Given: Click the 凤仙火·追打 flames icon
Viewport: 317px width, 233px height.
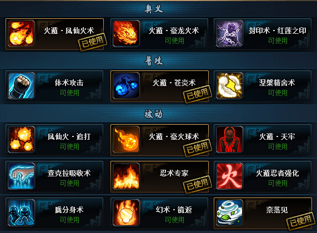Looking at the screenshot, I should pyautogui.click(x=21, y=139).
